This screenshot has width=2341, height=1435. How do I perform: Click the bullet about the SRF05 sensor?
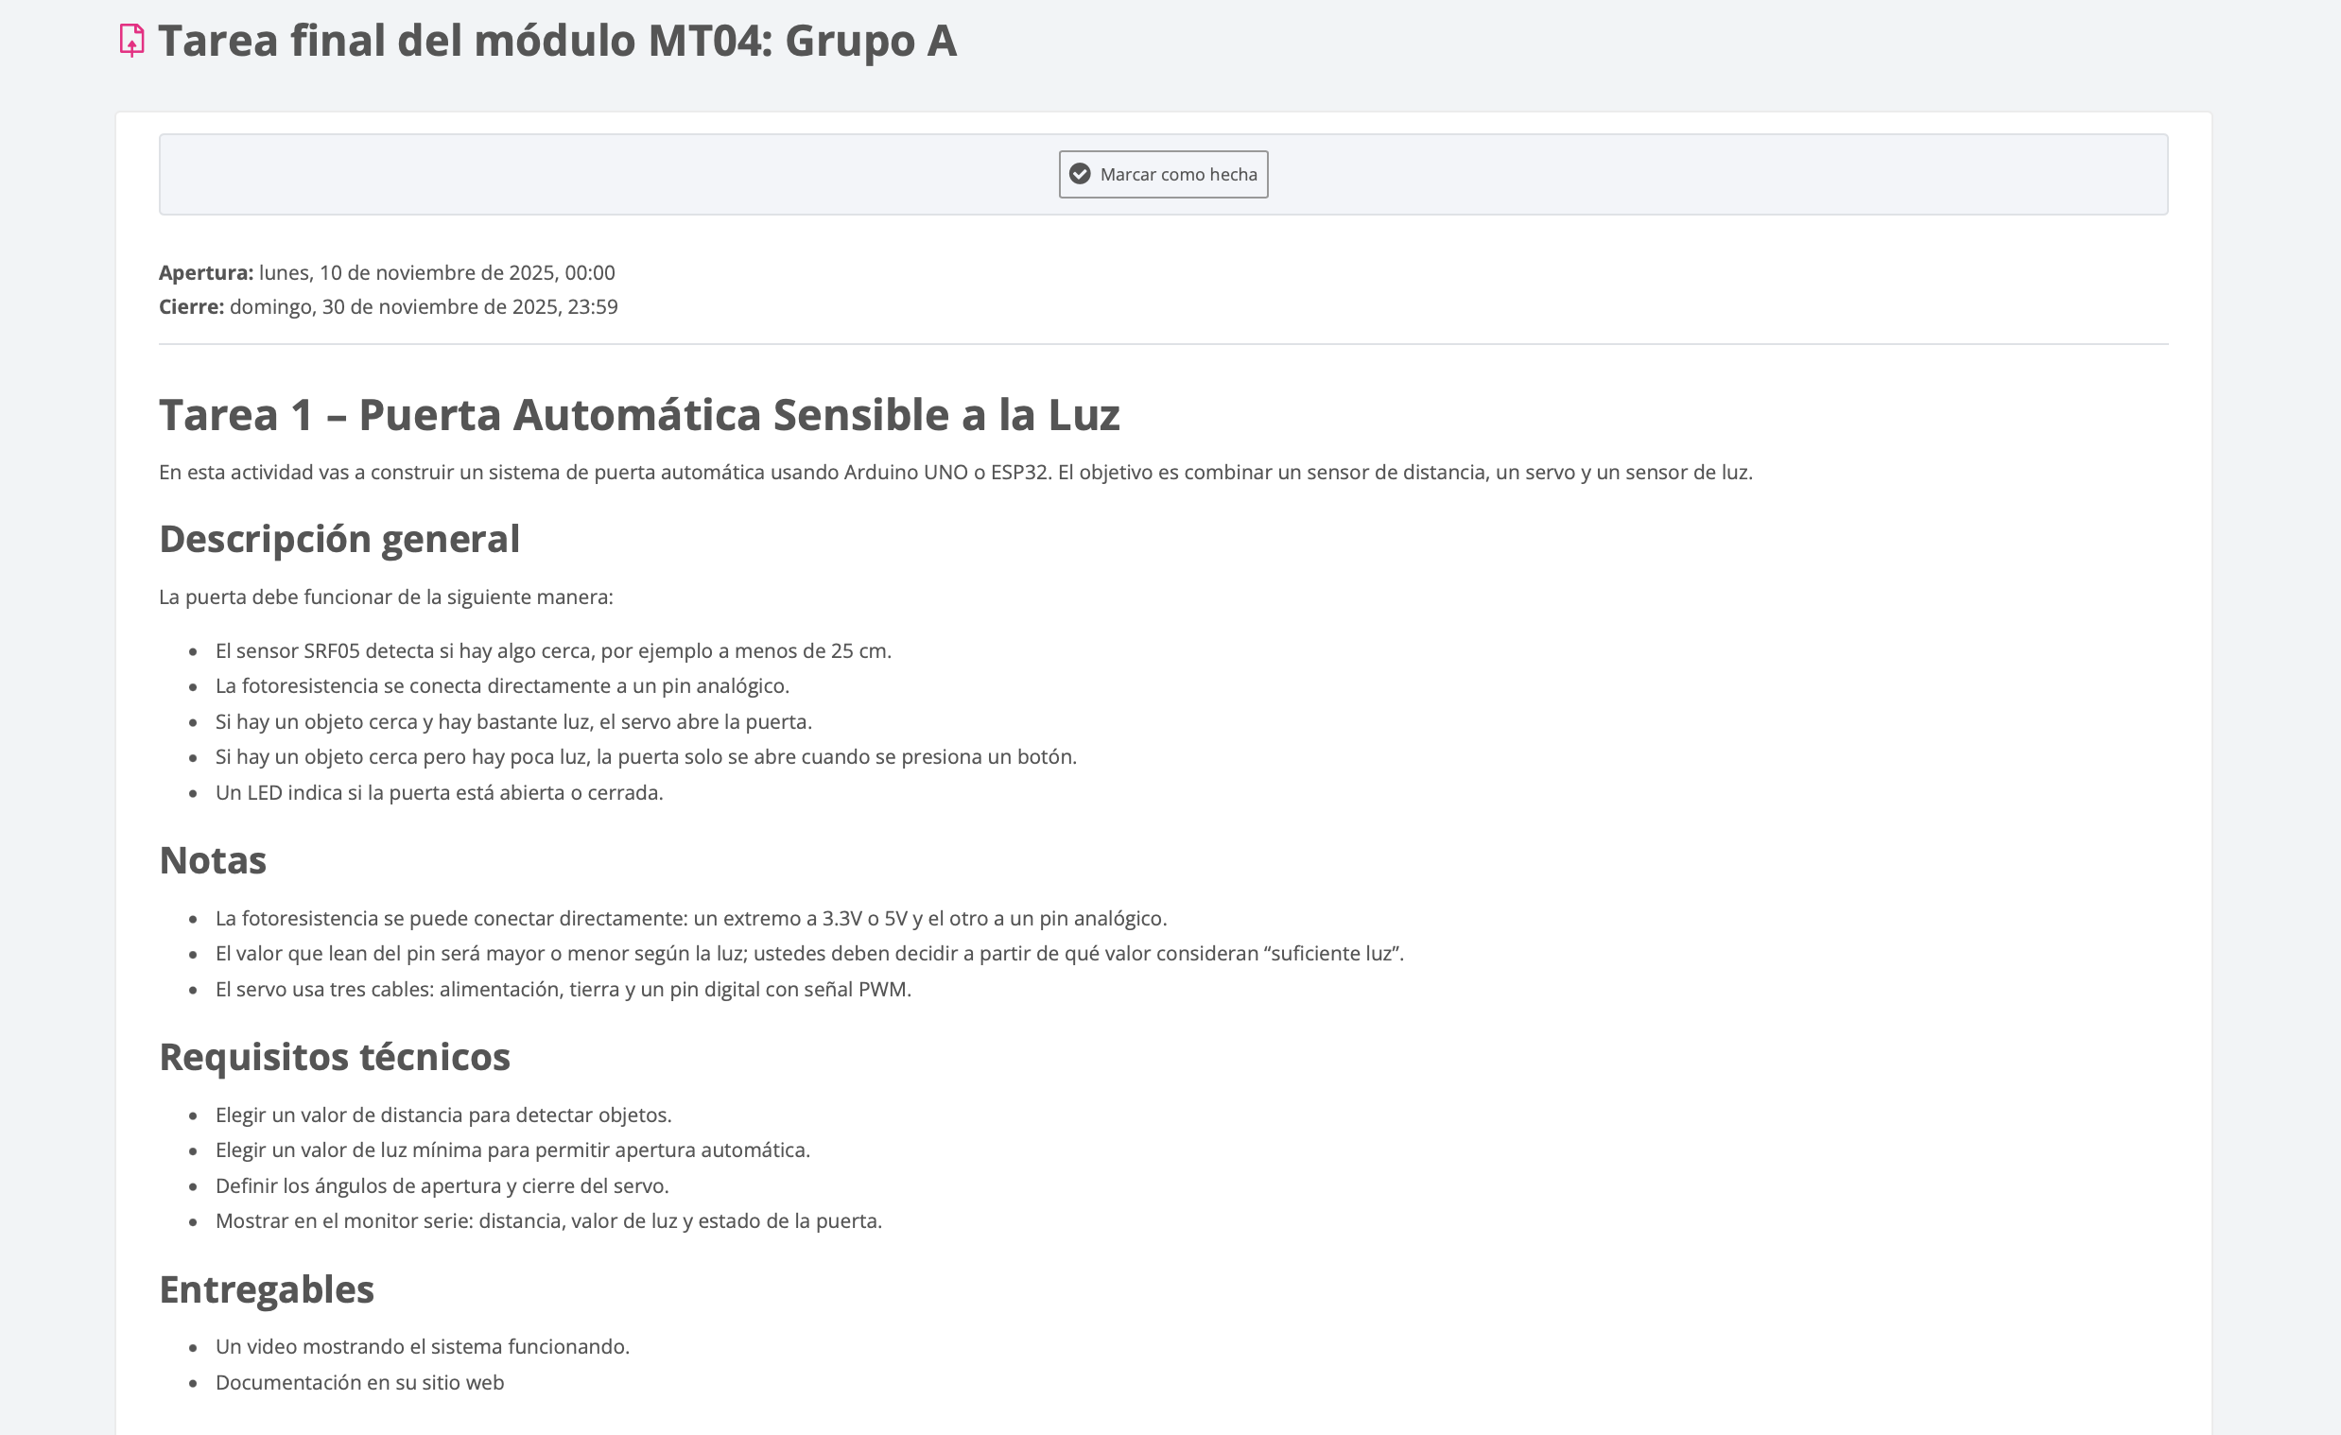[553, 650]
